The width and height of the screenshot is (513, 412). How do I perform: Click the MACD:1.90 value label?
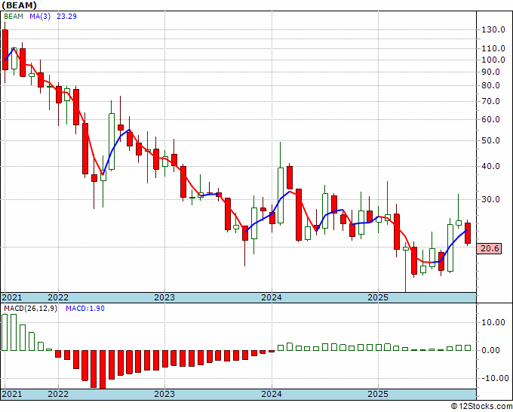click(x=85, y=309)
